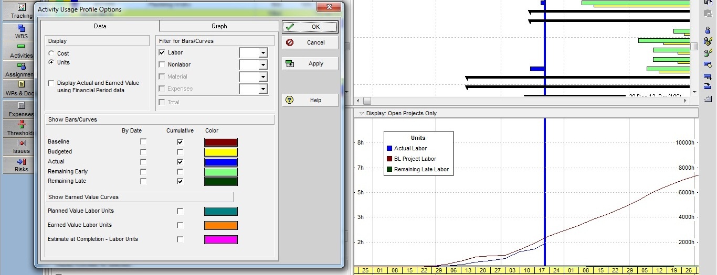Change Earned Value orange color swatch
717x275 pixels.
(220, 225)
